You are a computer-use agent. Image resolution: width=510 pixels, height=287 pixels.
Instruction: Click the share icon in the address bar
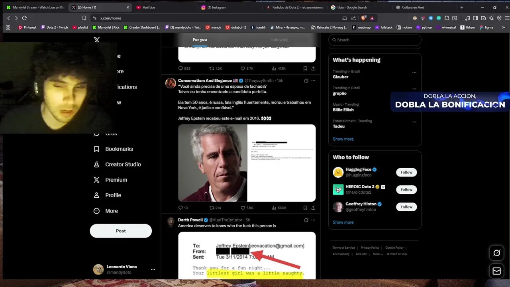[x=353, y=18]
